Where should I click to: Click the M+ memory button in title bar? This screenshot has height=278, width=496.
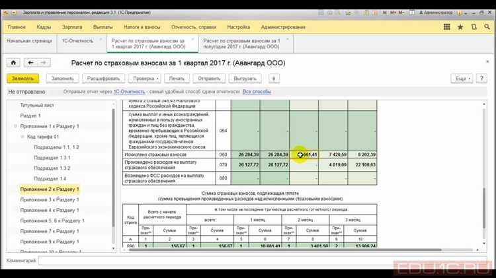[393, 13]
